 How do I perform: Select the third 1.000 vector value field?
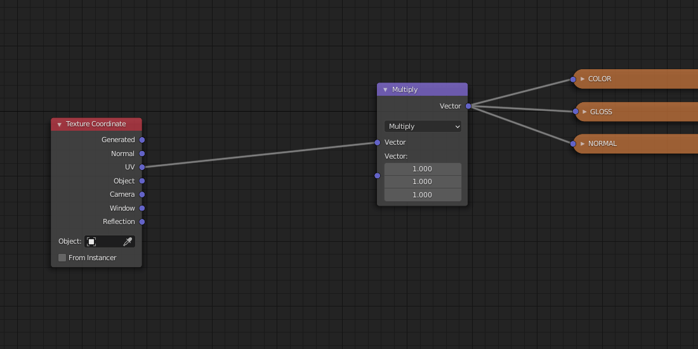coord(423,195)
